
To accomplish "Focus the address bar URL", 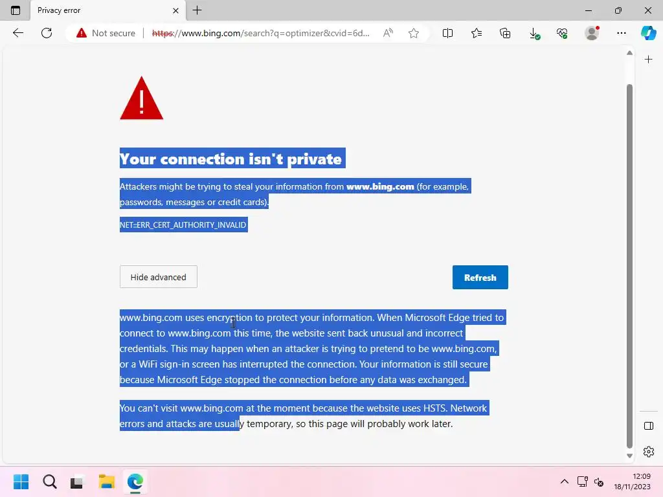I will point(260,33).
